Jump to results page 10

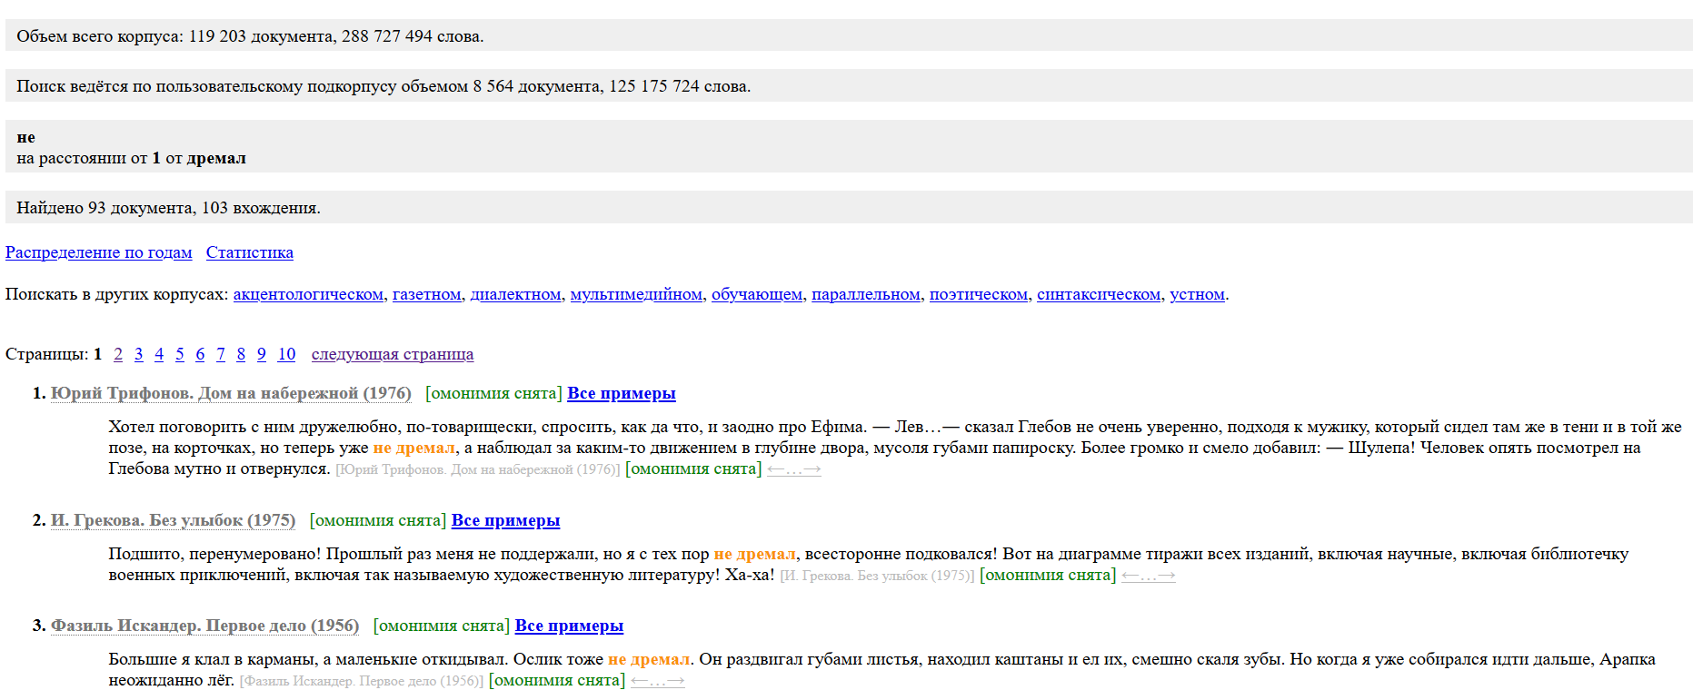[286, 354]
